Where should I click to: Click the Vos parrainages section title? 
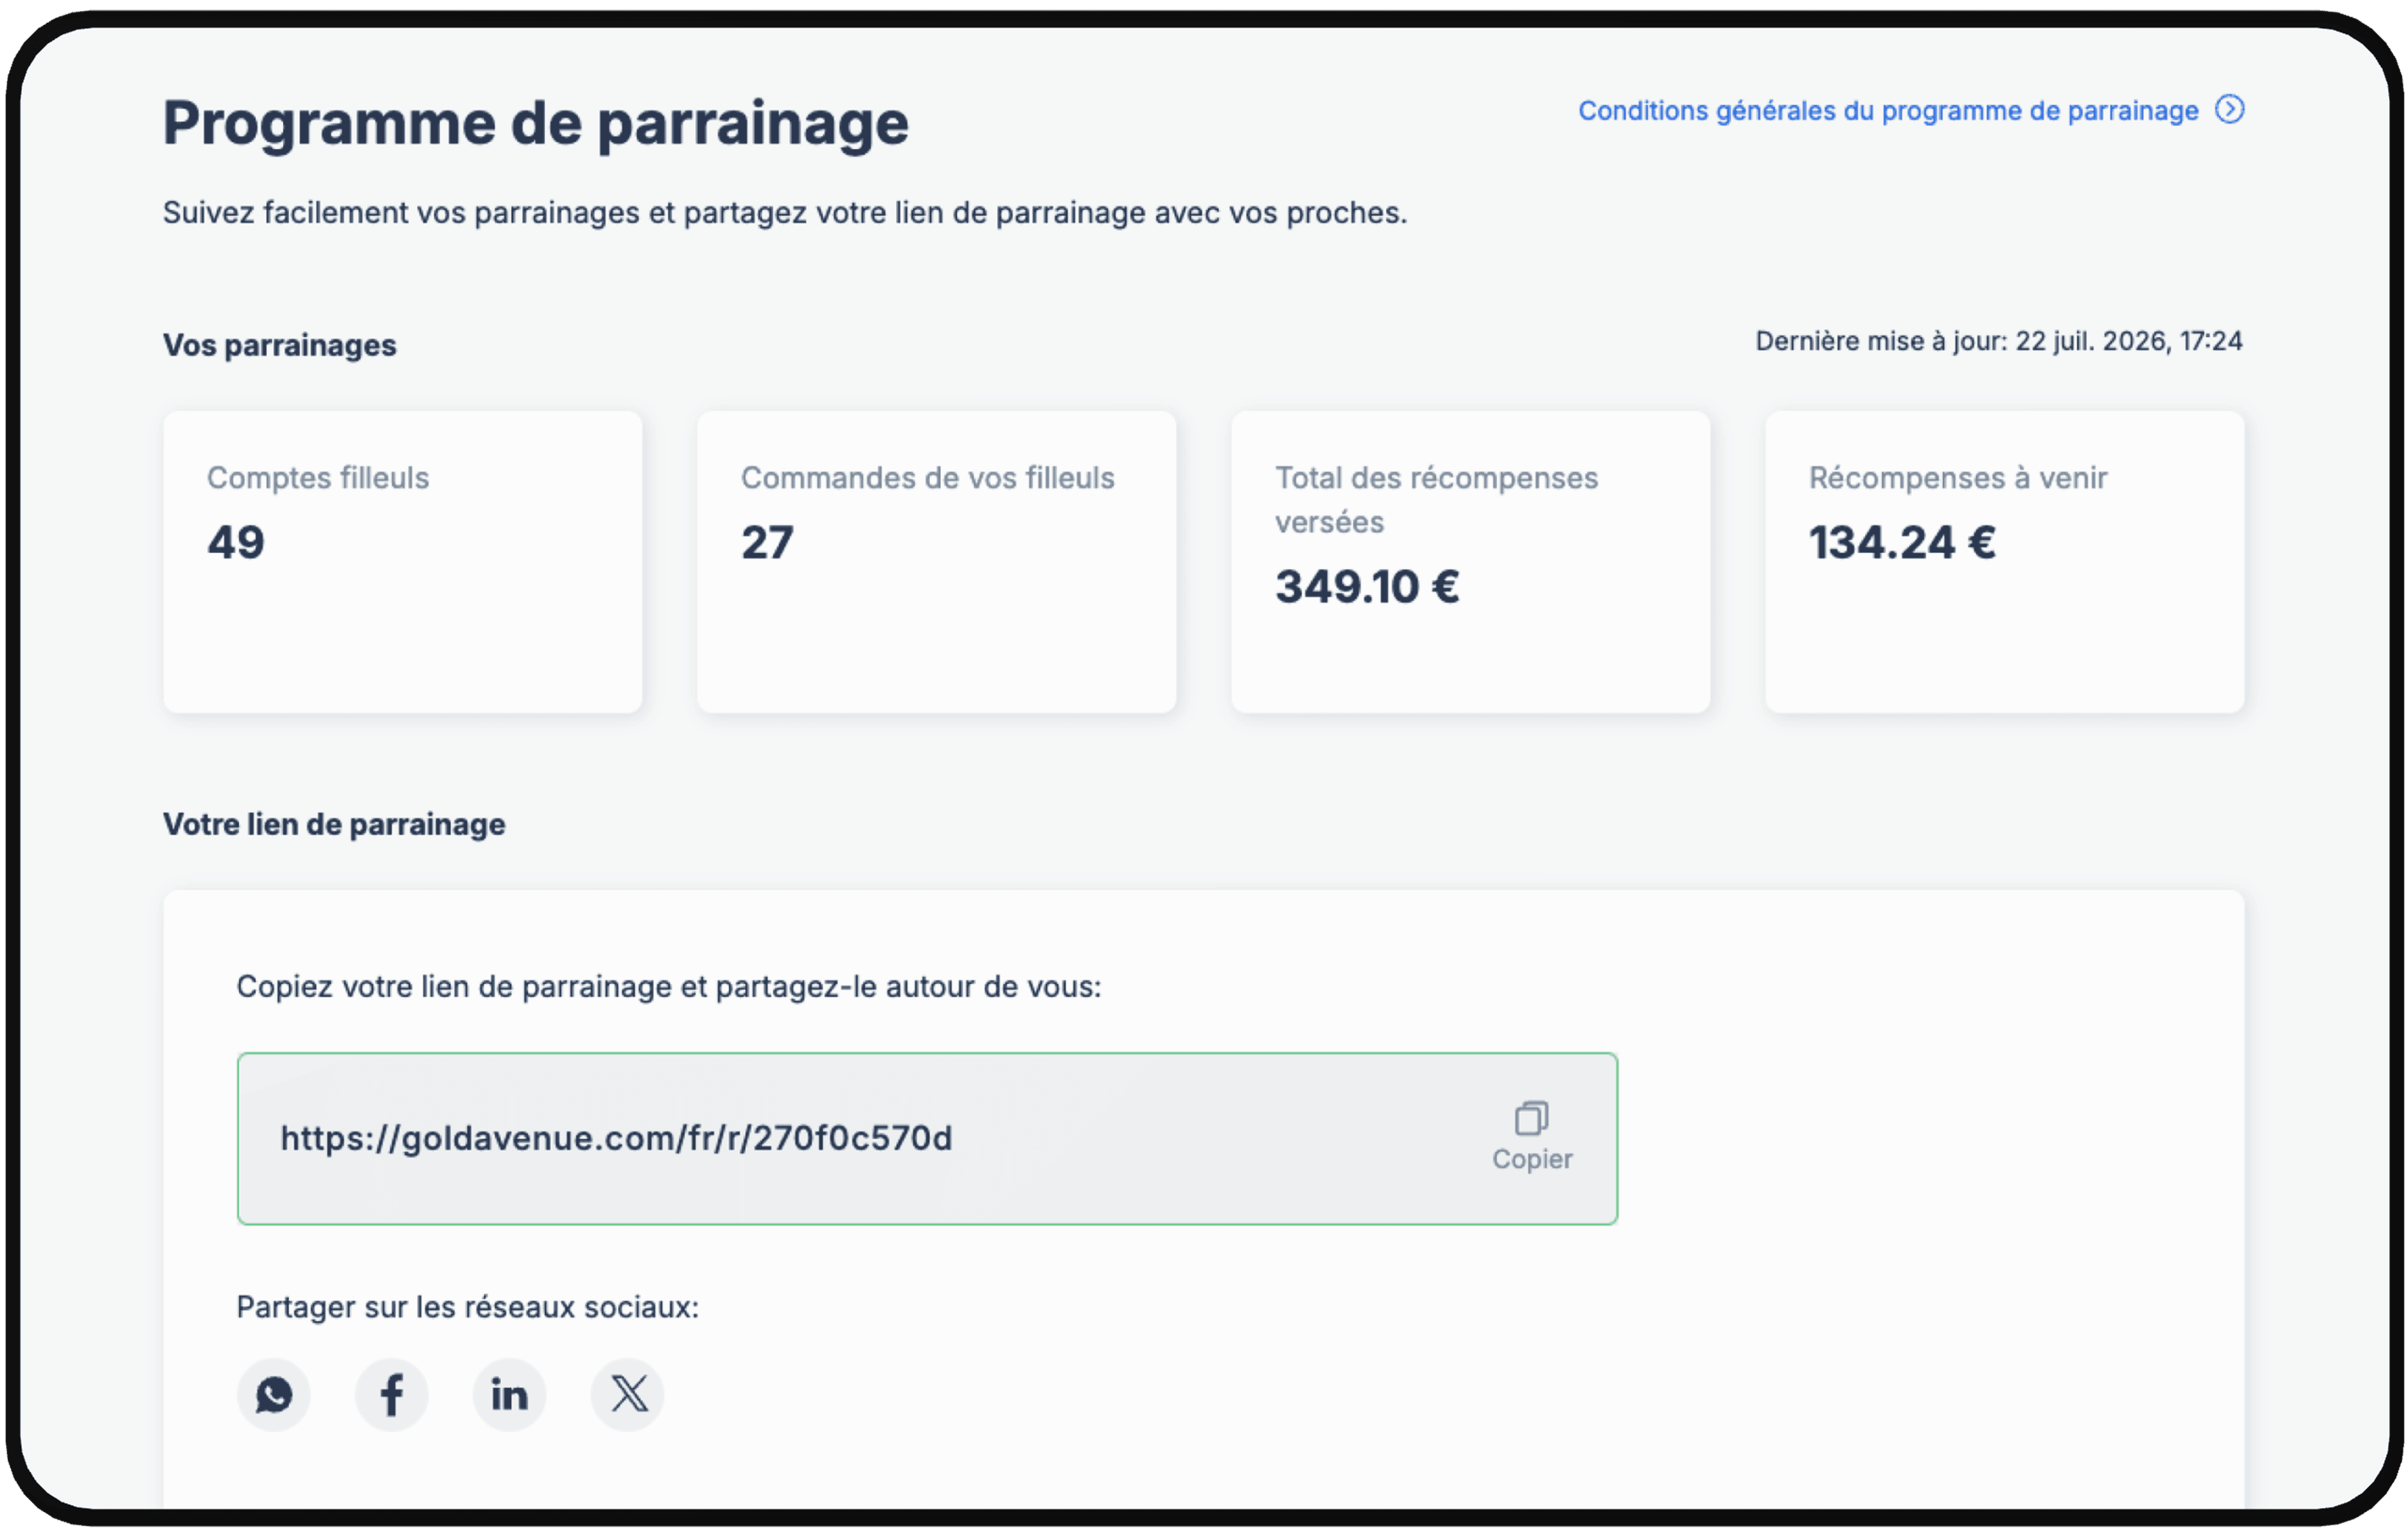(x=280, y=345)
